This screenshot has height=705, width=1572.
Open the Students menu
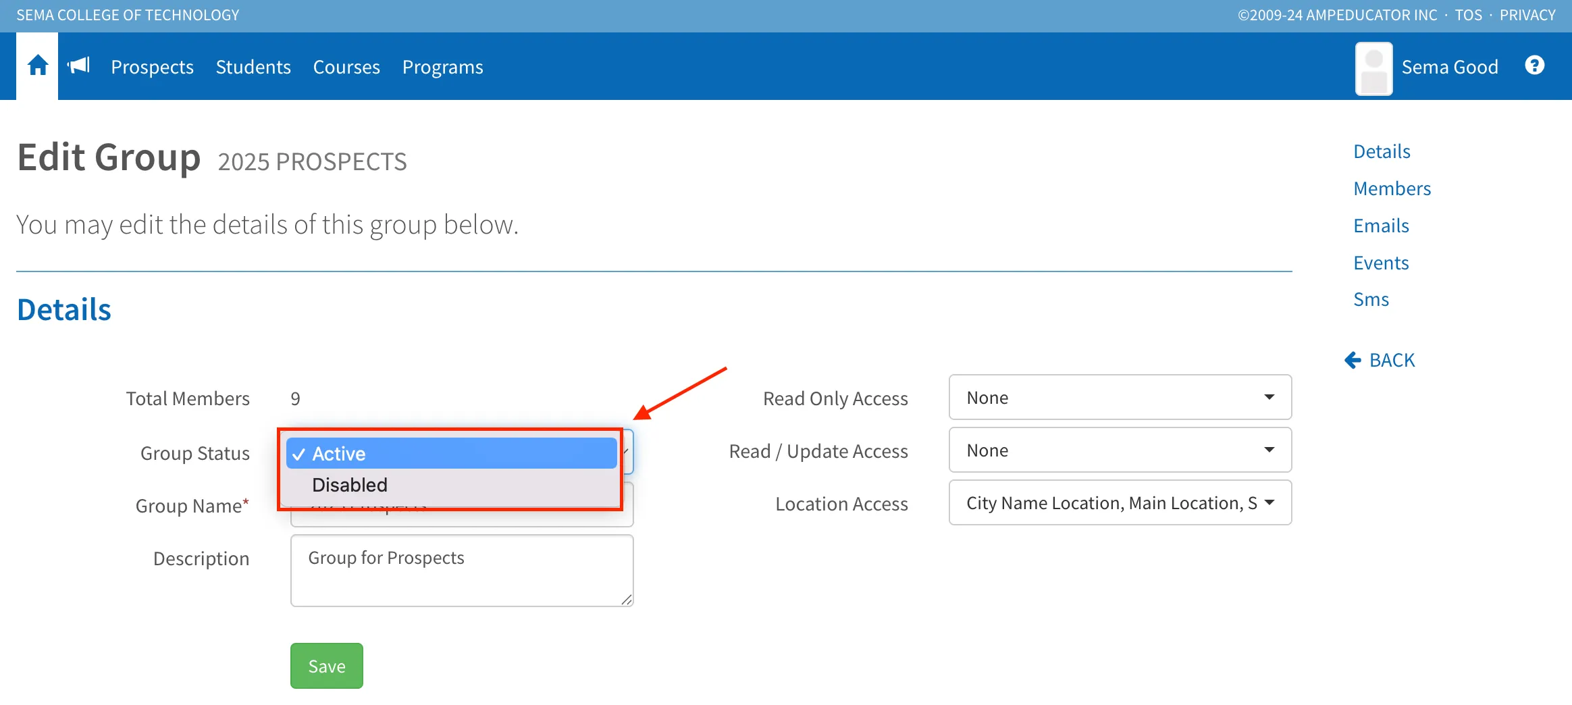click(x=253, y=67)
